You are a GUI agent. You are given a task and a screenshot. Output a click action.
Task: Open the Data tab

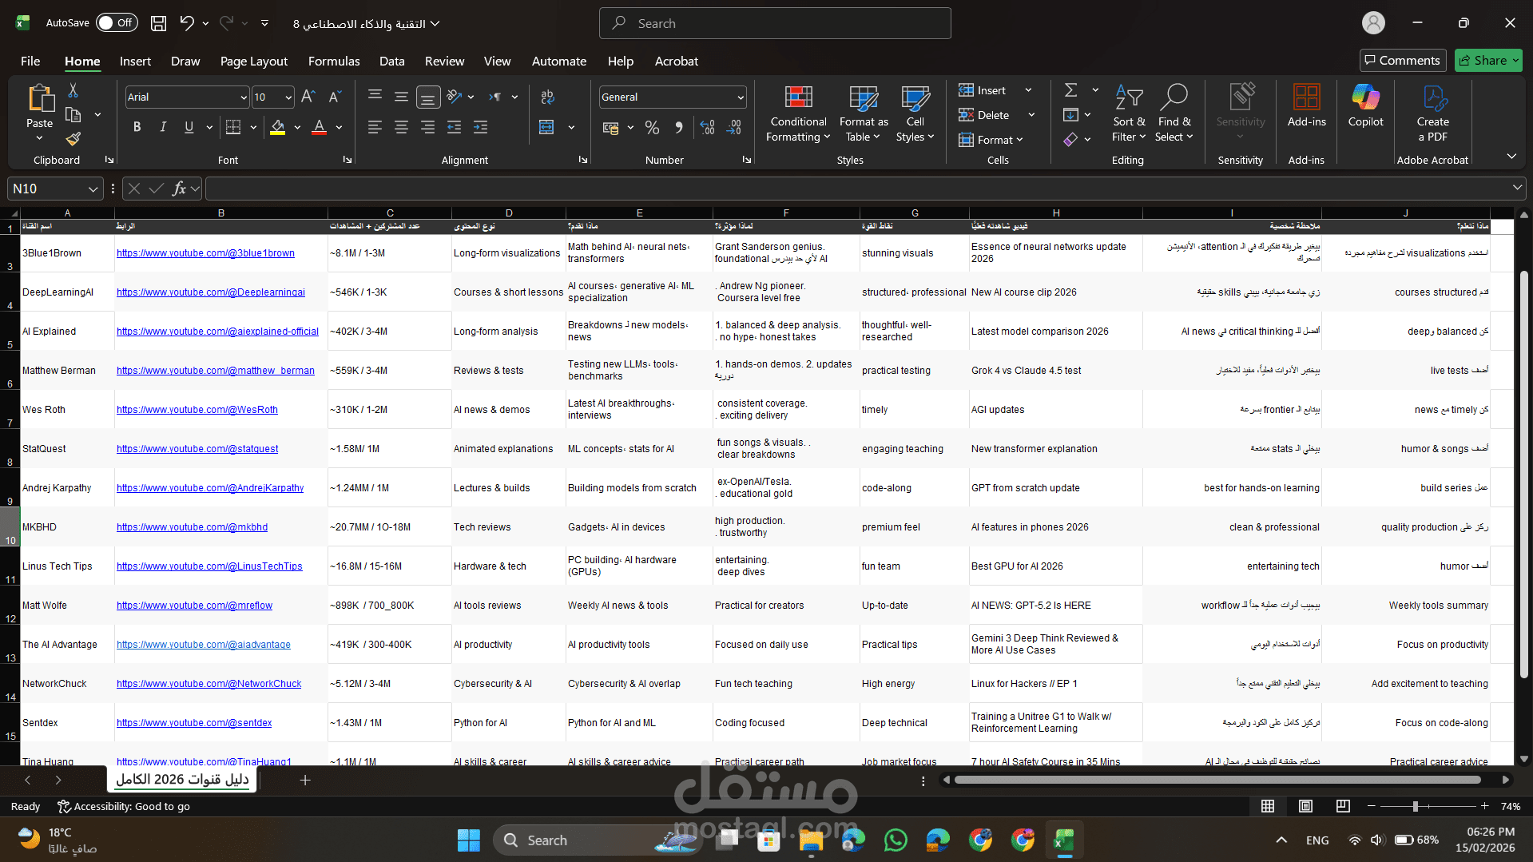click(x=391, y=61)
